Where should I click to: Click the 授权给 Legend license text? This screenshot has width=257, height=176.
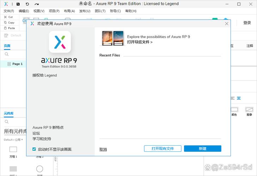[x=44, y=75]
